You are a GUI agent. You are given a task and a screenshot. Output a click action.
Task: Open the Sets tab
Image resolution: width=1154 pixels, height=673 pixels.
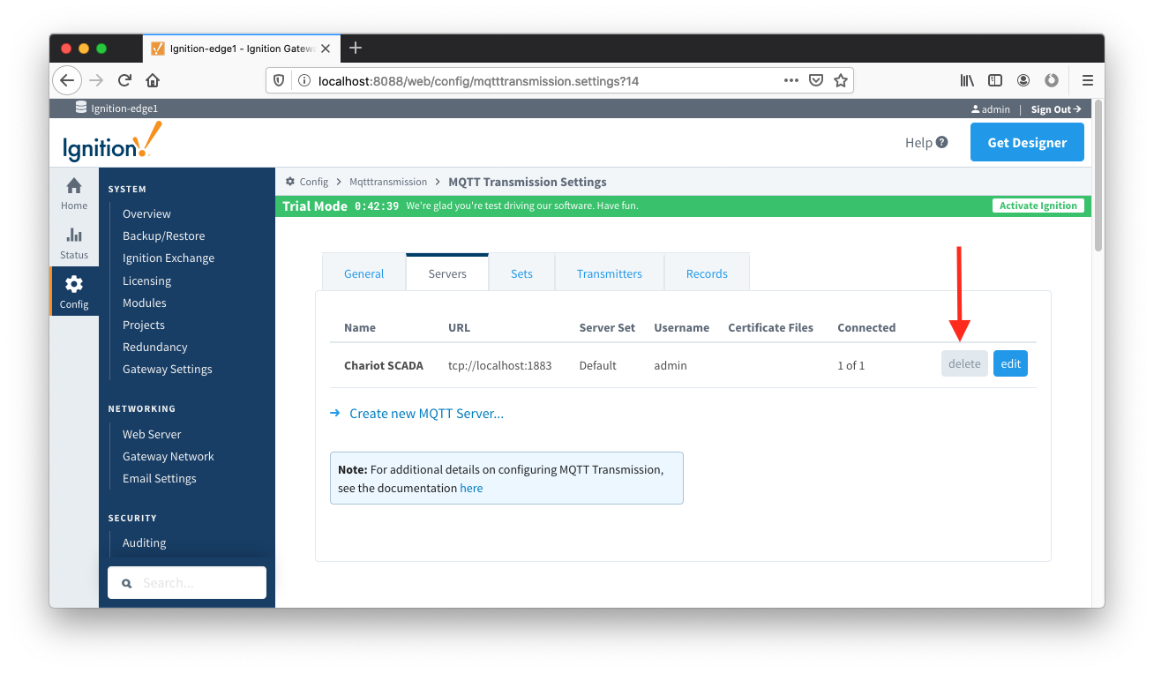pyautogui.click(x=521, y=273)
